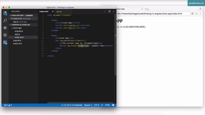Click the ng-app="clockApp" code line
Viewport: 205px width, 115px height.
(x=59, y=15)
